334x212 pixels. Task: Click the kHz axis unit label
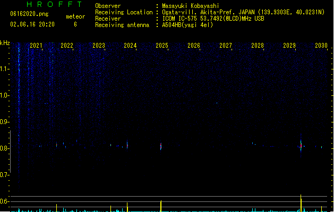pyautogui.click(x=5, y=43)
